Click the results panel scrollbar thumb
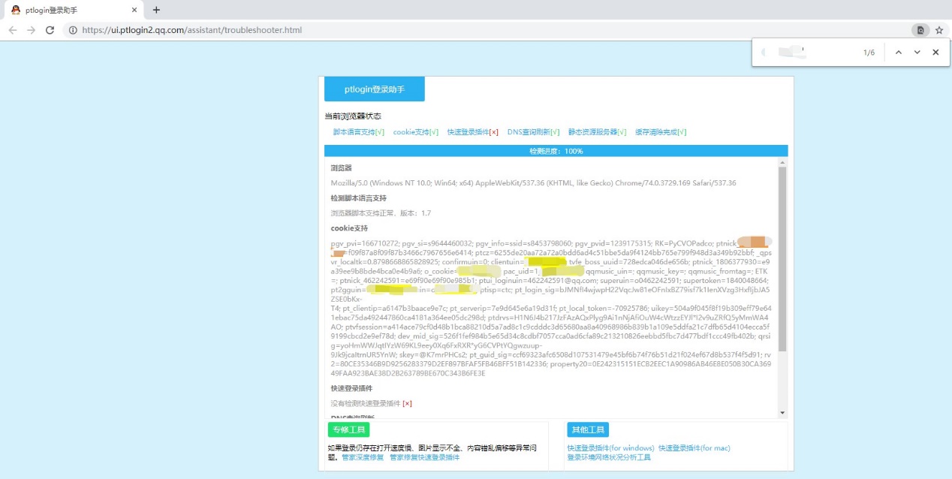 [x=782, y=259]
